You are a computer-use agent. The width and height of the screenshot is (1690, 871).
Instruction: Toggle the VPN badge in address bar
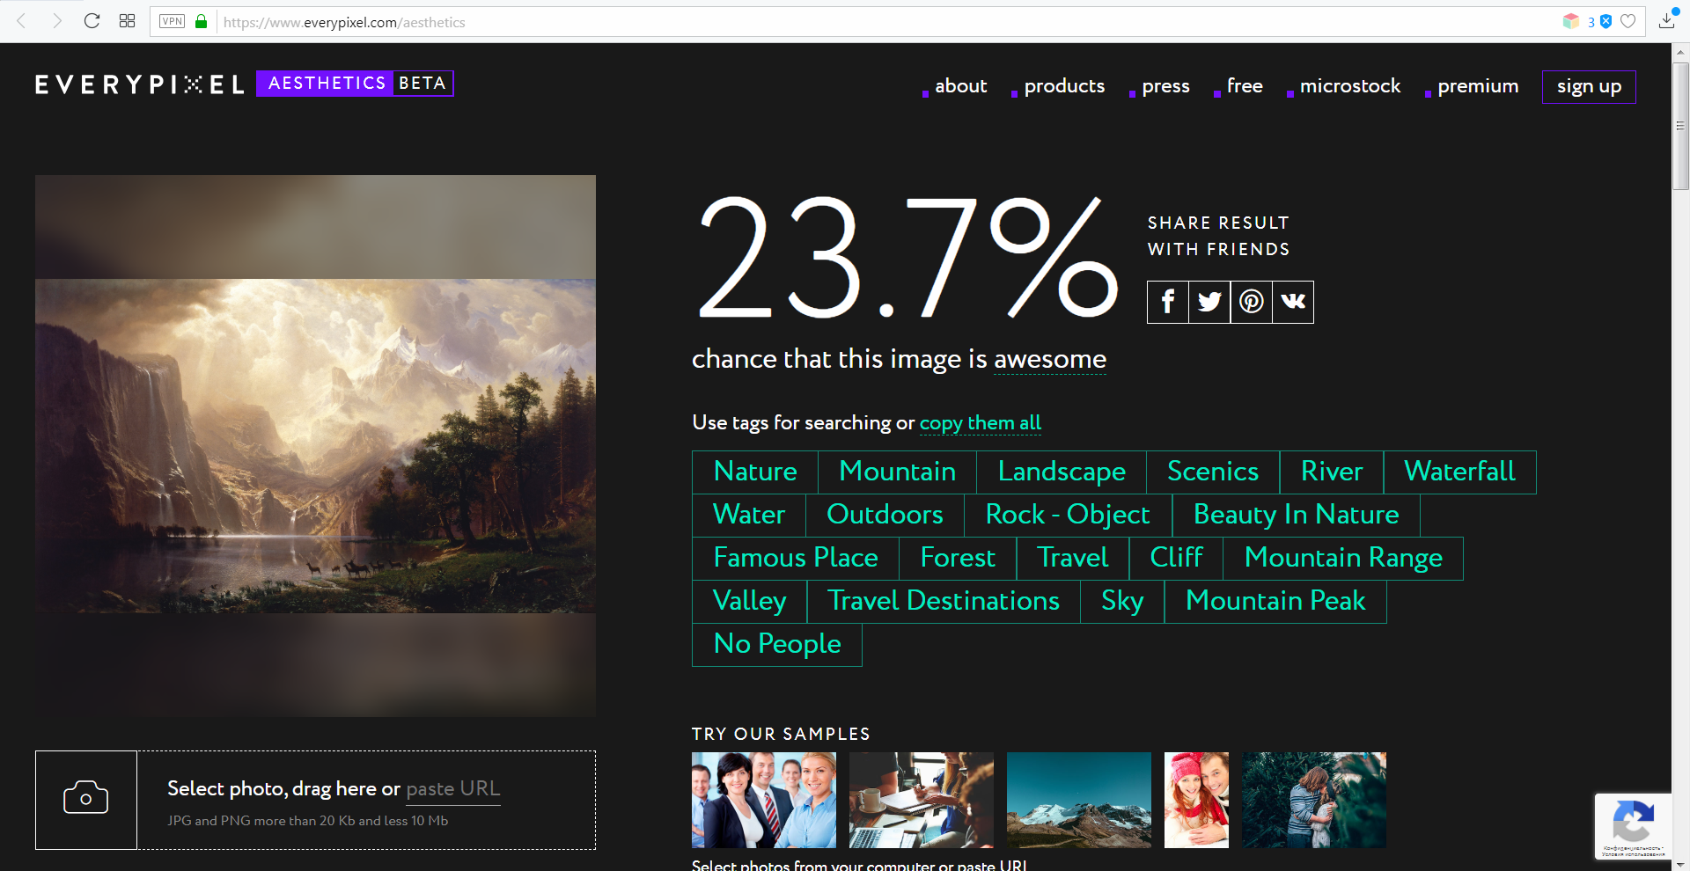(173, 21)
